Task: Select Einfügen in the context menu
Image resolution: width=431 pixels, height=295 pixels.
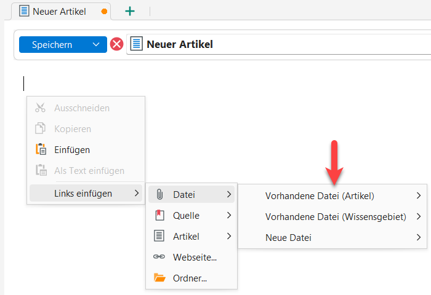Action: tap(72, 149)
